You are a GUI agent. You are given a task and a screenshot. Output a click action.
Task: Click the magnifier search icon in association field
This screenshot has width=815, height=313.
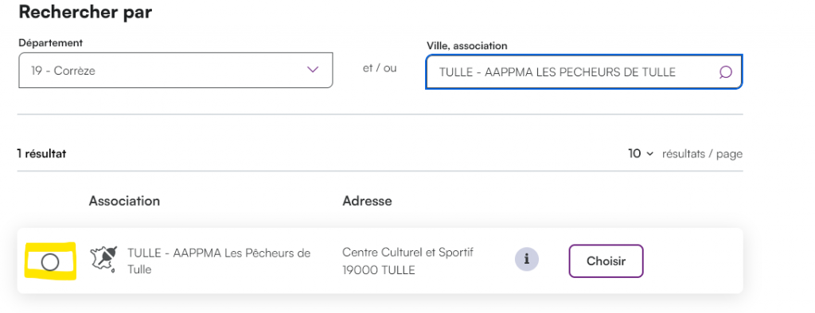(x=725, y=72)
